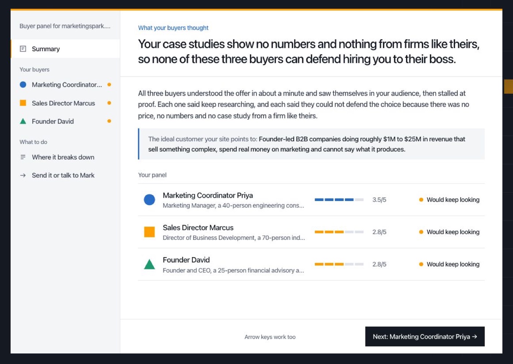Screen dimensions: 513x364
Task: Click orange status dot next to Marketing Coordinator in sidebar
Action: 109,85
